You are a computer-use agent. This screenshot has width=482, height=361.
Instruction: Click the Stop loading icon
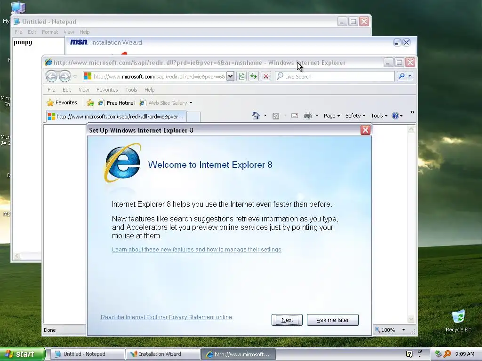266,76
